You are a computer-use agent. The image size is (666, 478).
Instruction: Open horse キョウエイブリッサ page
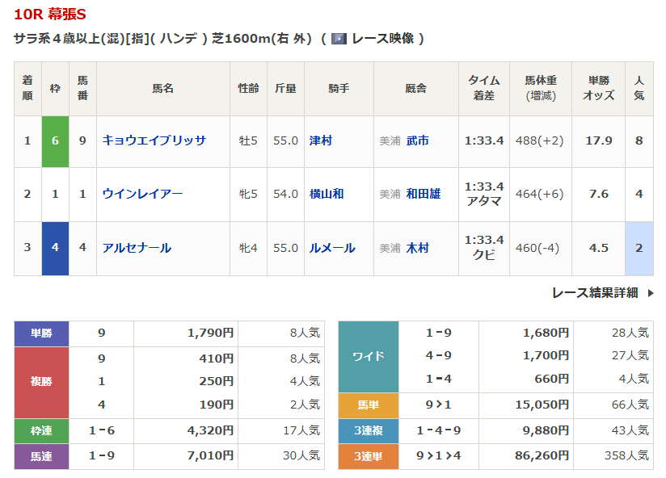pyautogui.click(x=154, y=140)
